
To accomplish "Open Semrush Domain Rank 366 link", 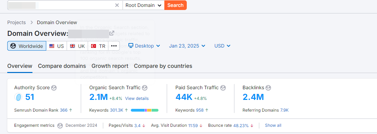I will (64, 110).
